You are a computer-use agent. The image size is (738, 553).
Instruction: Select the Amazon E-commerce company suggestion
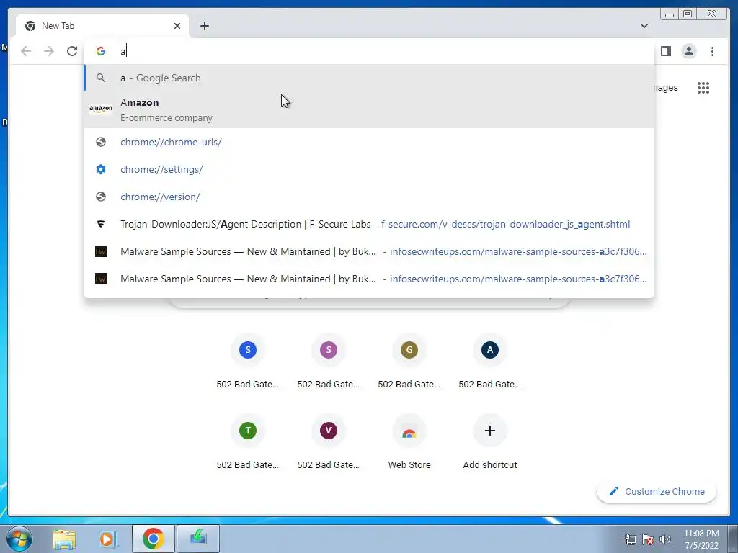pos(369,109)
